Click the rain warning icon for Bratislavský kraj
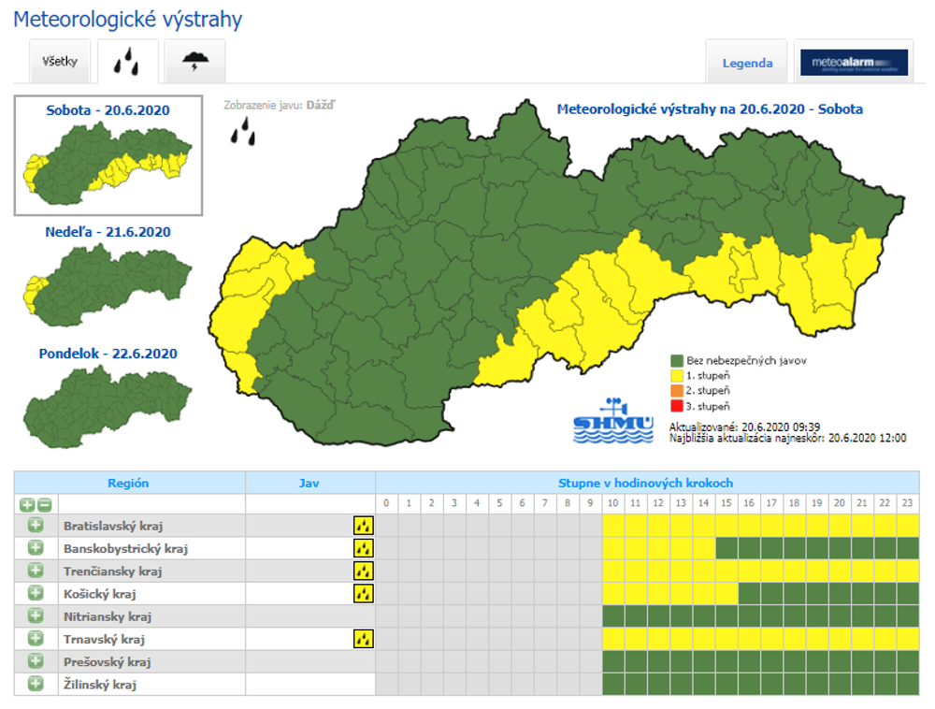Viewport: 935px width, 709px height. pyautogui.click(x=364, y=526)
